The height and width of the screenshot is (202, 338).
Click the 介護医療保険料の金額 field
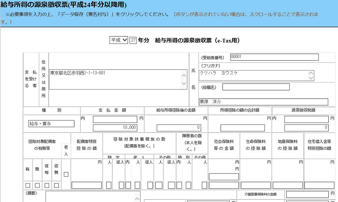point(307,195)
